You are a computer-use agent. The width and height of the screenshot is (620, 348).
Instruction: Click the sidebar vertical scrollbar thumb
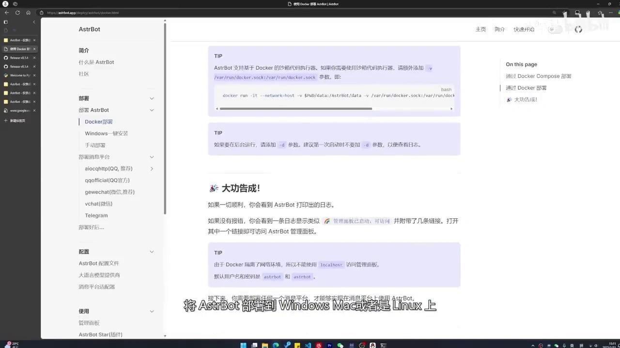pyautogui.click(x=165, y=118)
